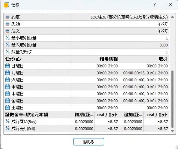Click the scrollbar down arrow
The width and height of the screenshot is (178, 149).
click(x=173, y=131)
